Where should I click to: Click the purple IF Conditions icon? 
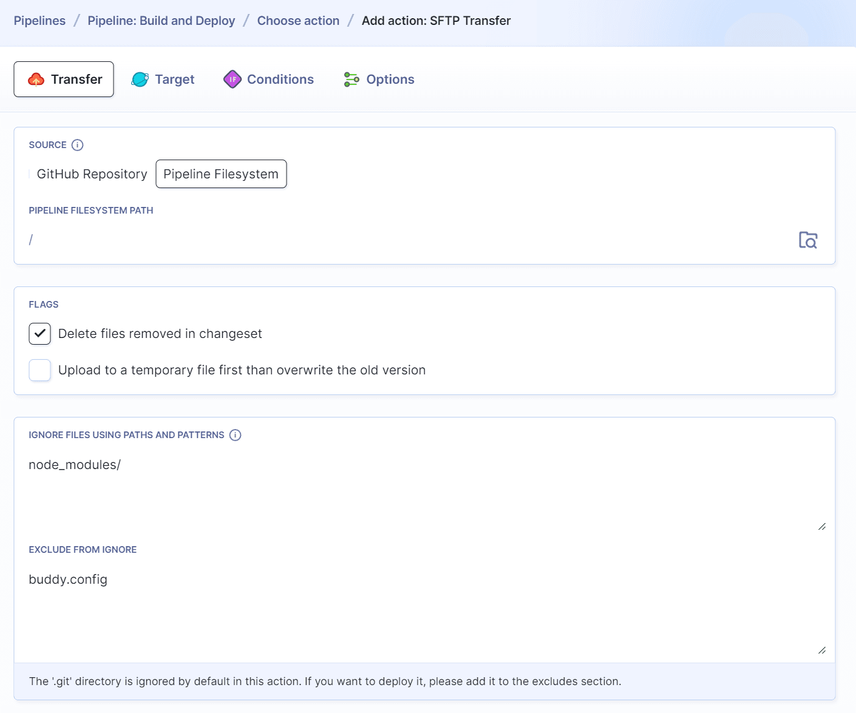tap(233, 79)
